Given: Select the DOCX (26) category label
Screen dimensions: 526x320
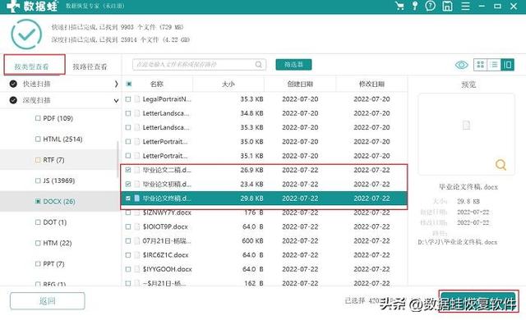Looking at the screenshot, I should (x=59, y=202).
